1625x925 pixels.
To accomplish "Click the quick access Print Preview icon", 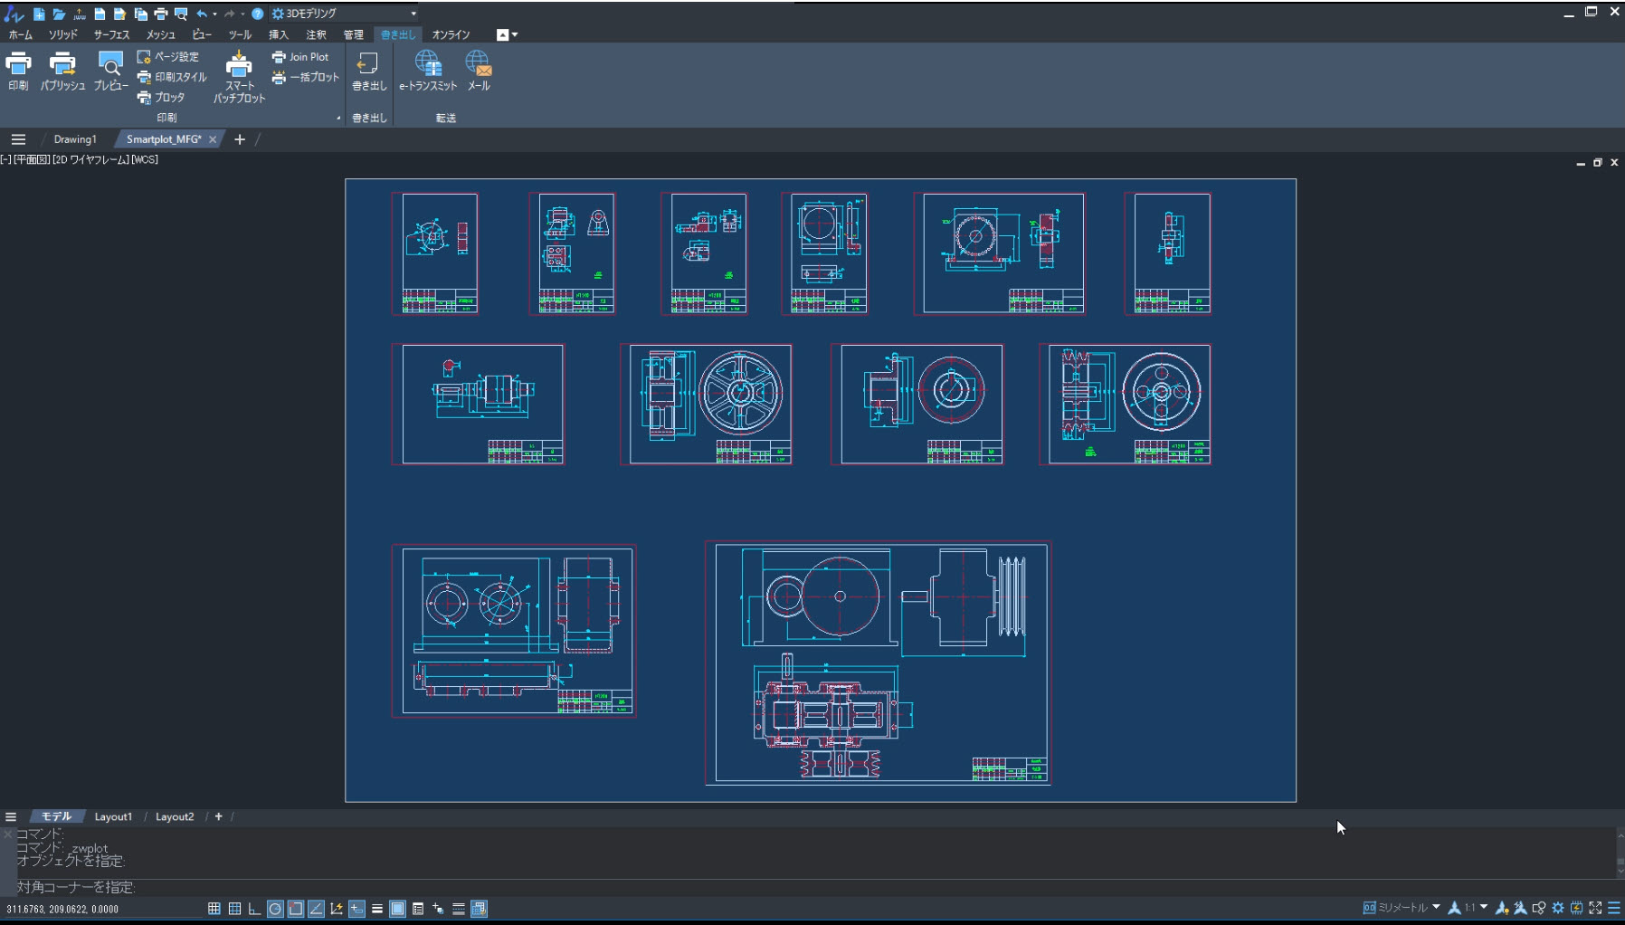I will click(x=181, y=14).
